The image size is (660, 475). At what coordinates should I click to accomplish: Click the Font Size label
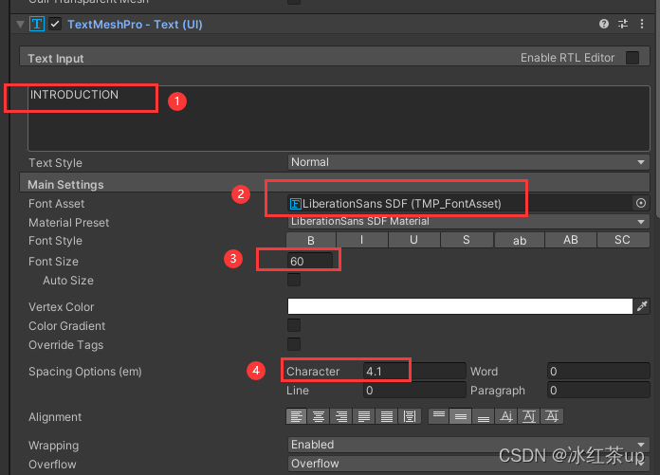pos(53,262)
